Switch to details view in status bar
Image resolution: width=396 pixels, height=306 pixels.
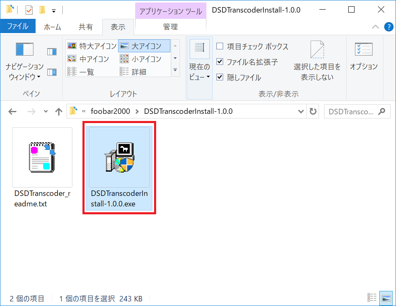click(372, 298)
